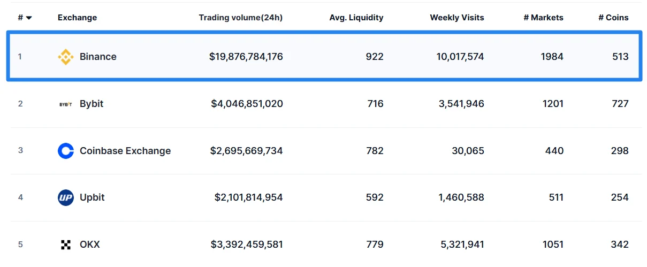Click OKX weekly visits 5,321,941
647x267 pixels.
pyautogui.click(x=461, y=245)
